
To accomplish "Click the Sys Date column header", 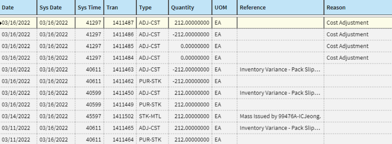I will point(56,8).
